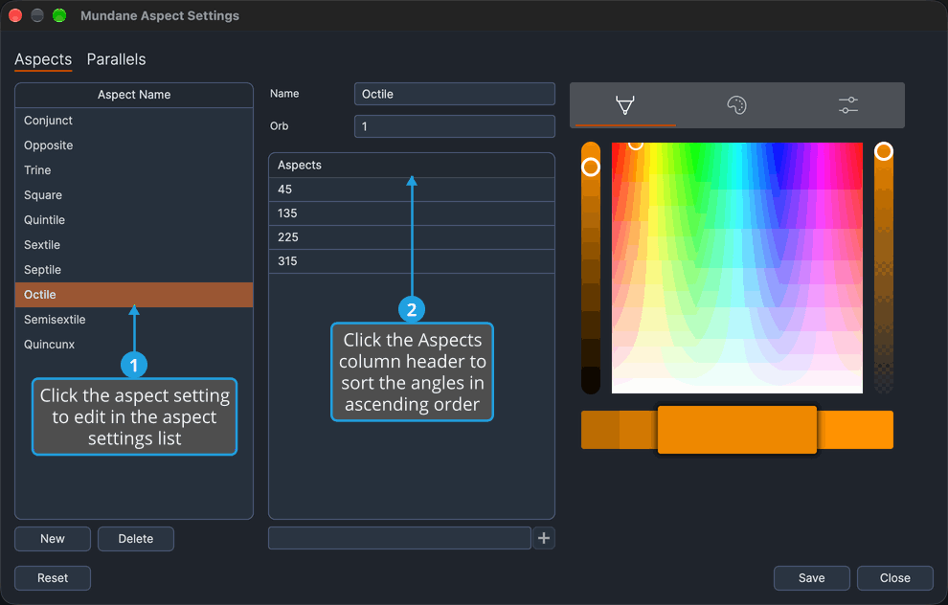The height and width of the screenshot is (605, 948).
Task: Adjust the right opacity slider handle
Action: 883,151
